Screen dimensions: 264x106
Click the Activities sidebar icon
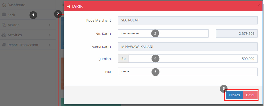[x=4, y=35]
